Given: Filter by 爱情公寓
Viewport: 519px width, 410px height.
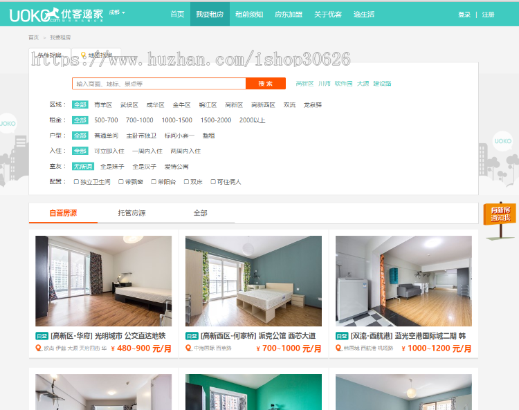Looking at the screenshot, I should 176,167.
